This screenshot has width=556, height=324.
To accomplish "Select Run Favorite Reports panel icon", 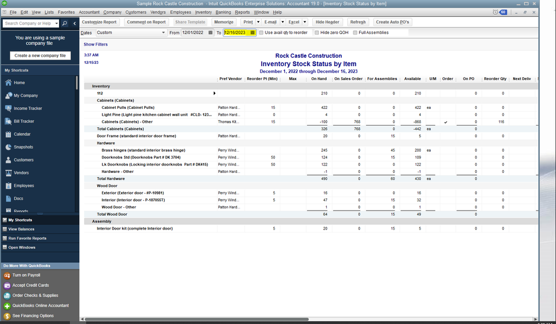I will point(4,238).
